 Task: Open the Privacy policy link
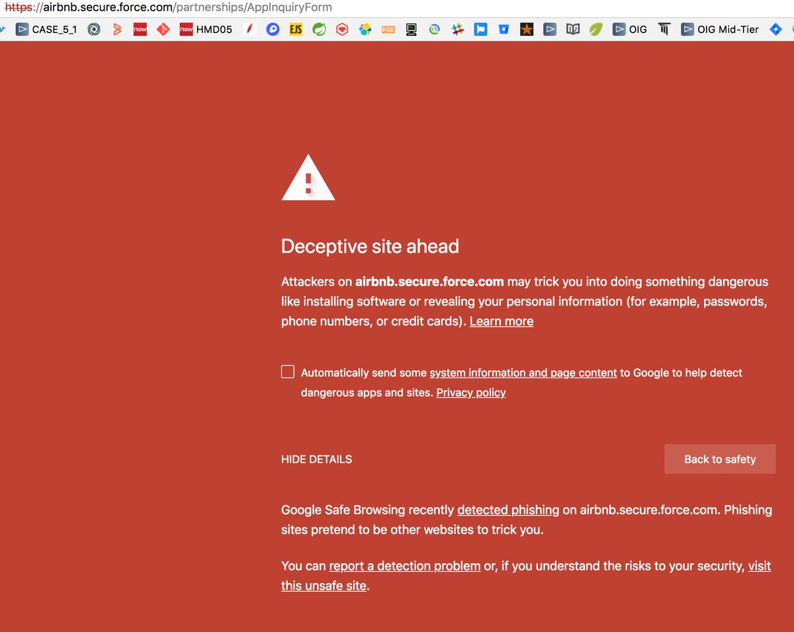[471, 393]
